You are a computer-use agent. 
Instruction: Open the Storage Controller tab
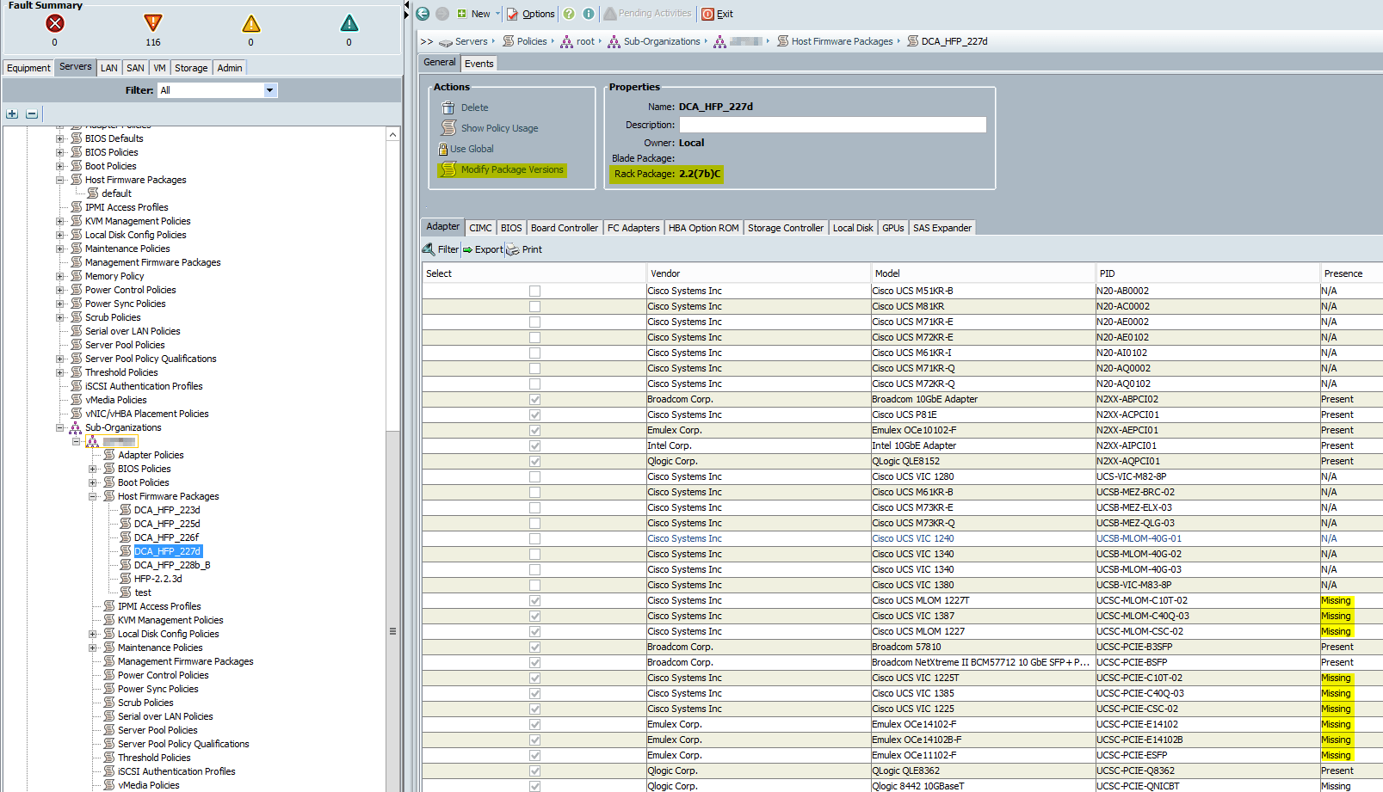click(x=786, y=228)
